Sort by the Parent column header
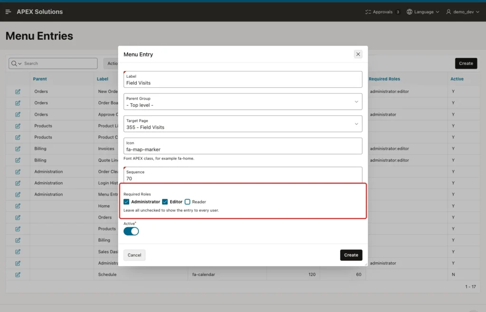 [x=40, y=79]
